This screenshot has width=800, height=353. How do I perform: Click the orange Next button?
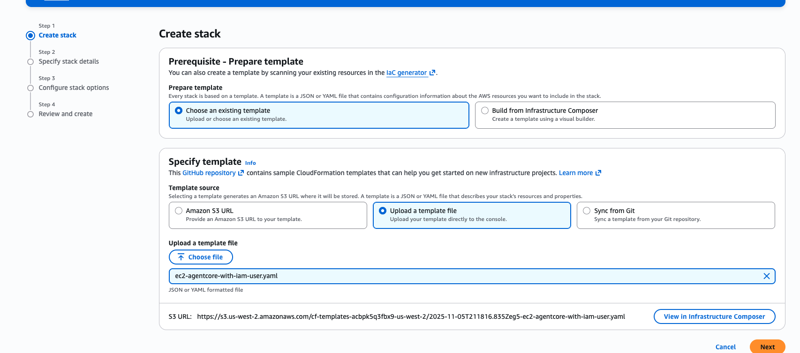click(x=767, y=346)
